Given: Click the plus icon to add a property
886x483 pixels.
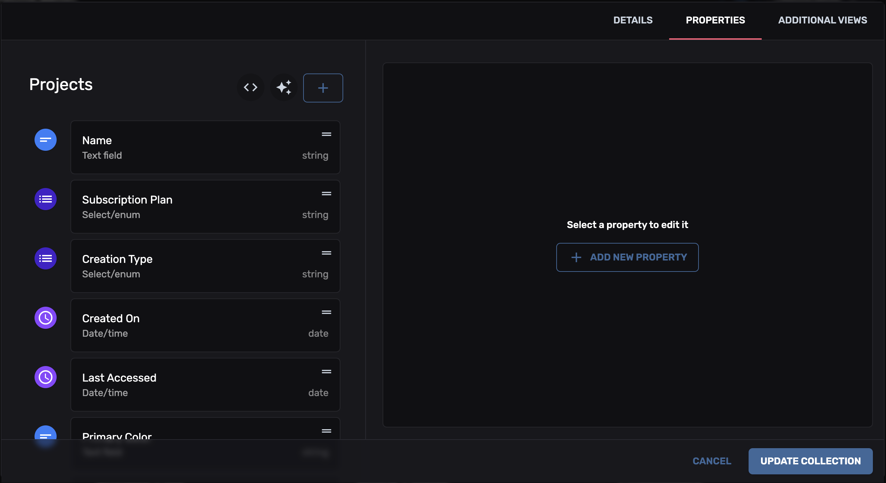Looking at the screenshot, I should [323, 88].
